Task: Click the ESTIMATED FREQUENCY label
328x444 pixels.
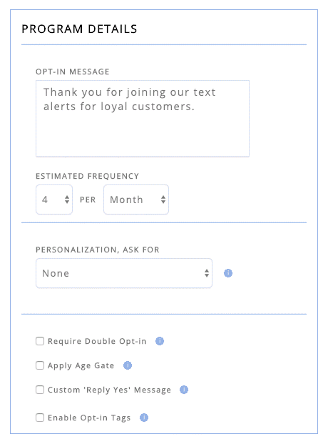Action: [x=87, y=176]
